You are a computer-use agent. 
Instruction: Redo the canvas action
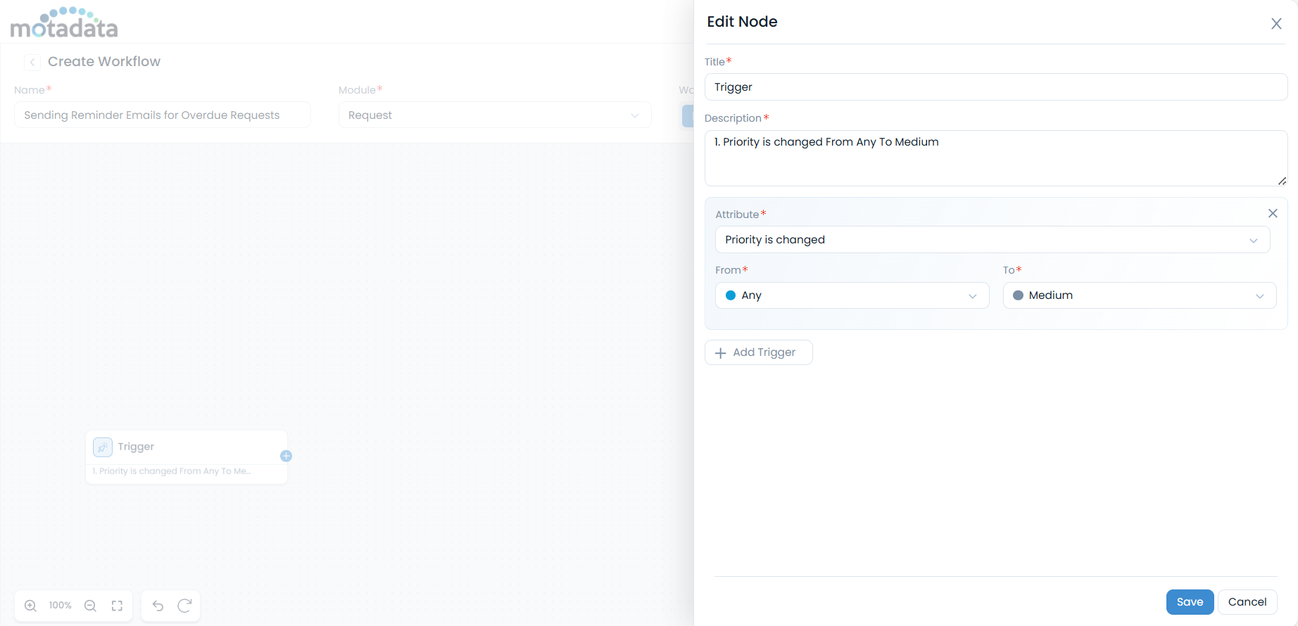click(x=184, y=606)
